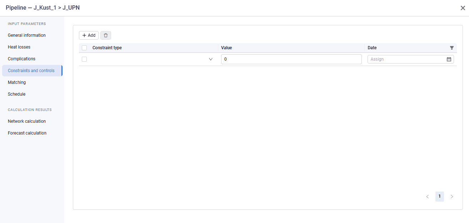The height and width of the screenshot is (223, 469).
Task: Select page 1 in pagination
Action: [440, 197]
